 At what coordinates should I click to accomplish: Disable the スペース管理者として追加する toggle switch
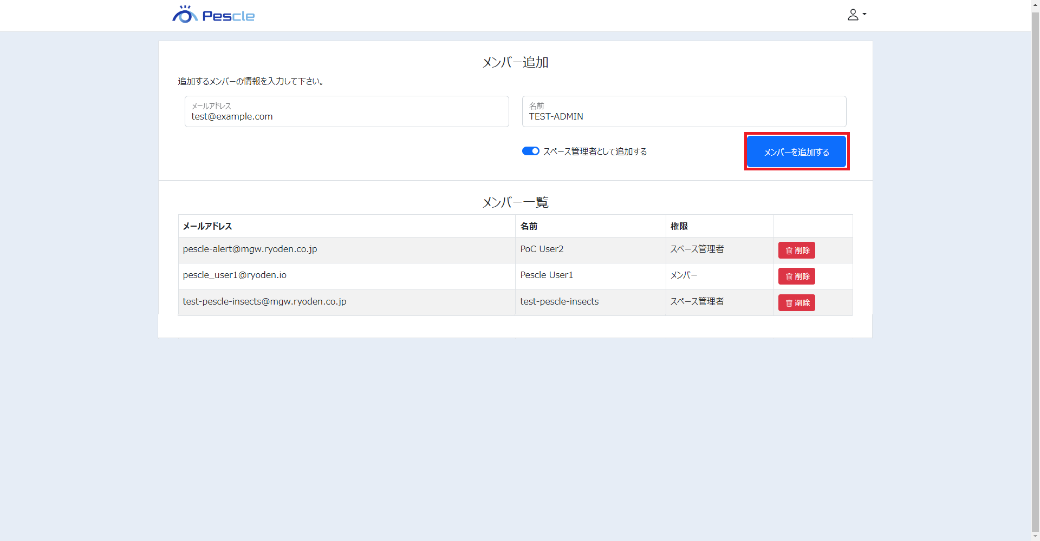(530, 151)
